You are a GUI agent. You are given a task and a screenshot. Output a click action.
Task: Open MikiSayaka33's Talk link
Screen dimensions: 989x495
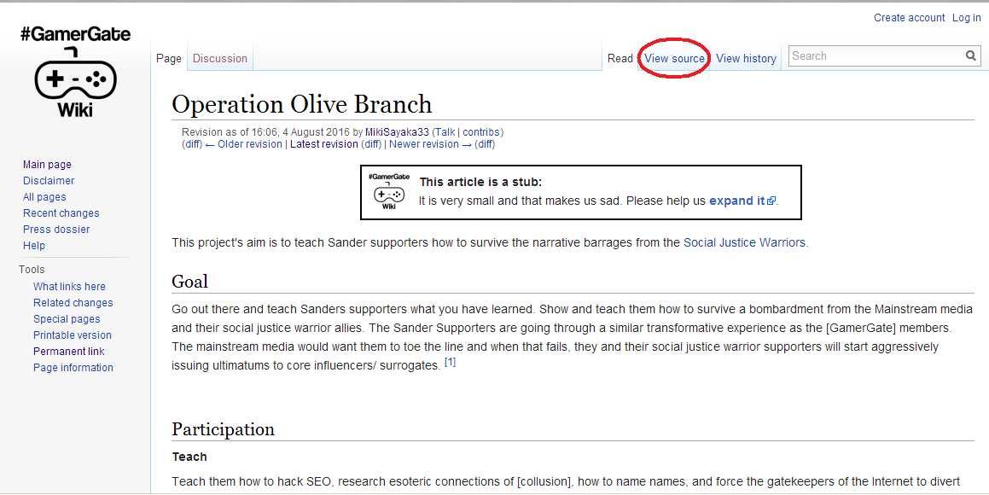pyautogui.click(x=445, y=132)
